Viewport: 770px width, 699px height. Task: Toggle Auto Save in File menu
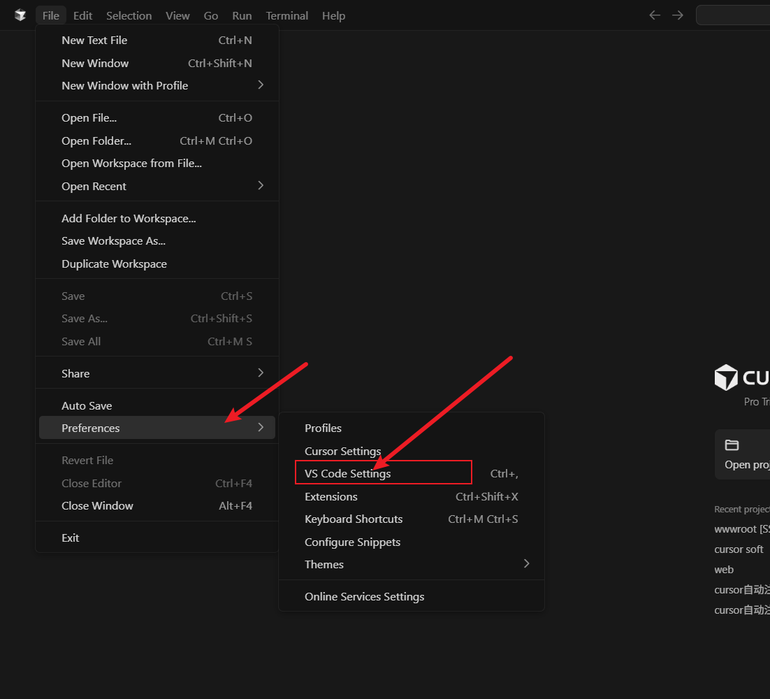[x=87, y=405]
